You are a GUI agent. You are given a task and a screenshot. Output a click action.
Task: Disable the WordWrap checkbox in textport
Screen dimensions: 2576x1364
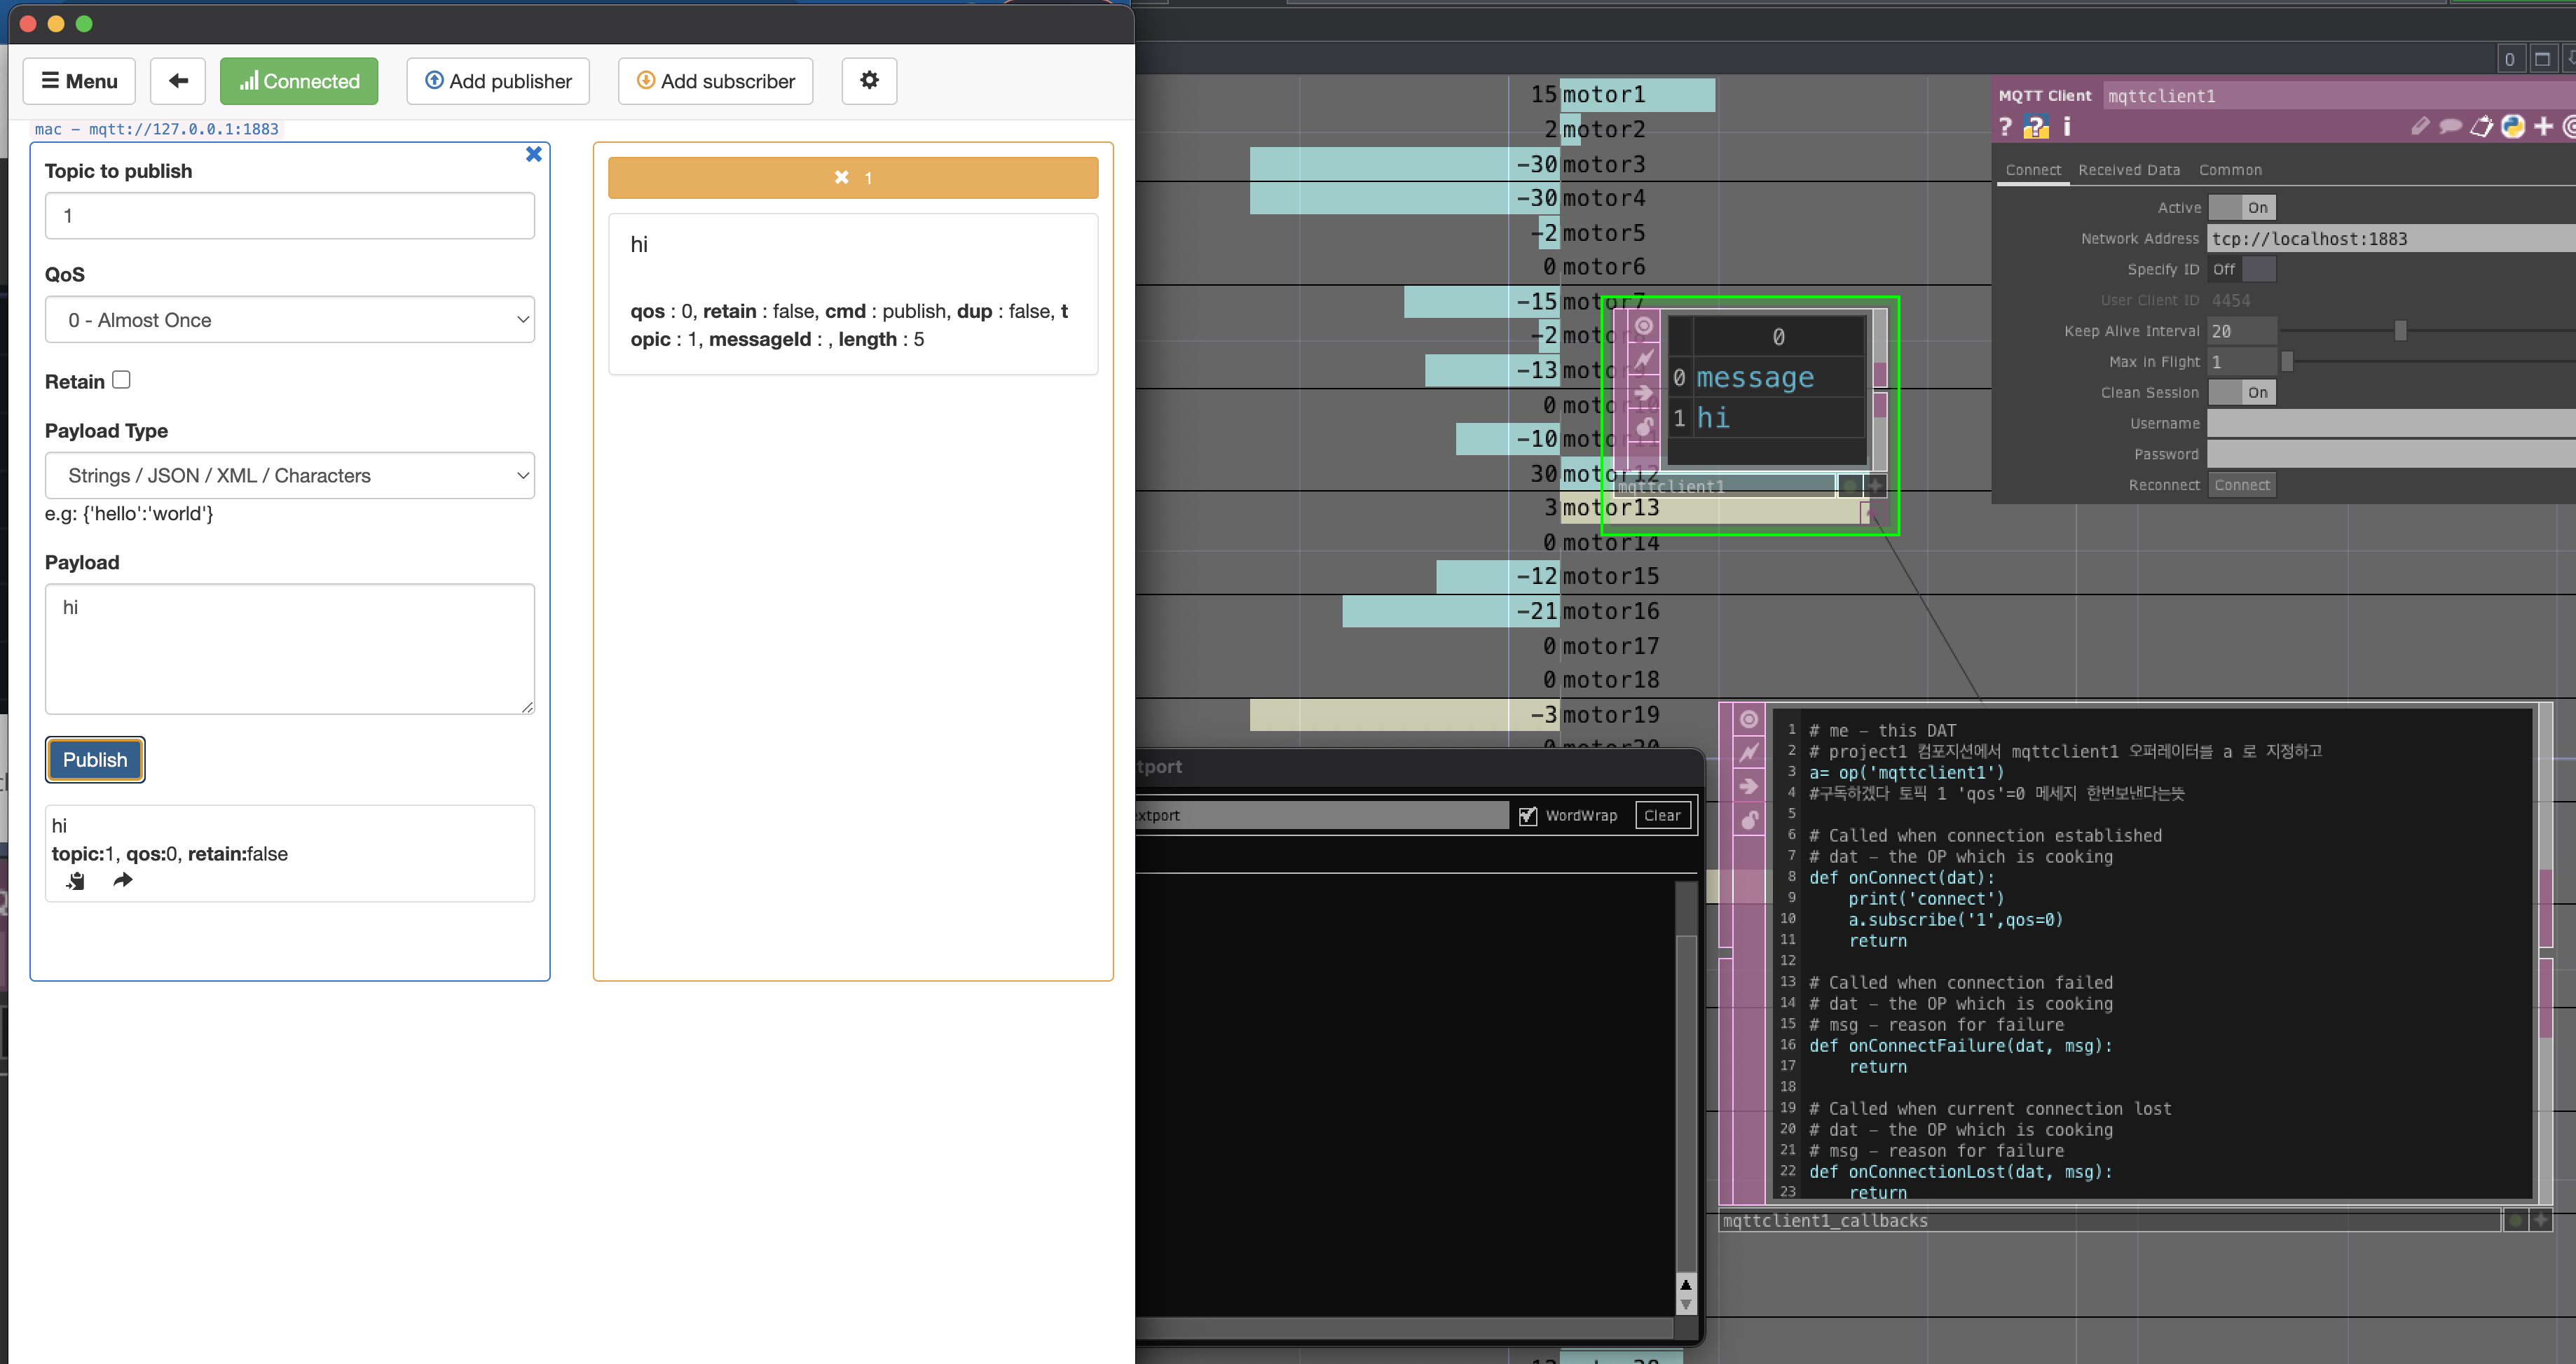click(x=1527, y=816)
